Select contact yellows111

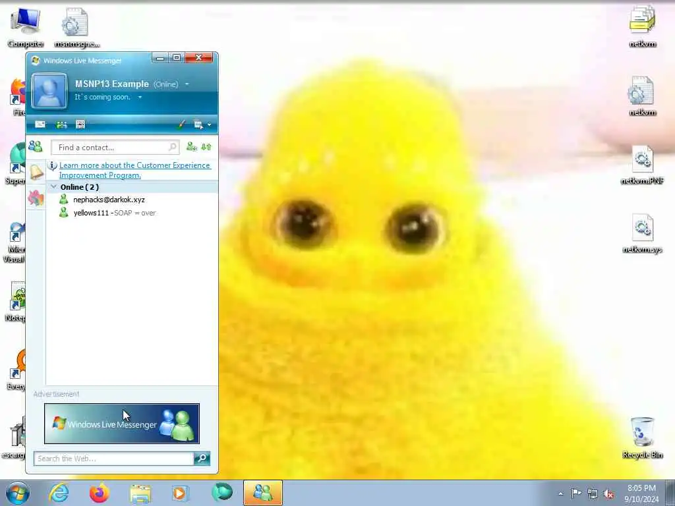pos(91,213)
